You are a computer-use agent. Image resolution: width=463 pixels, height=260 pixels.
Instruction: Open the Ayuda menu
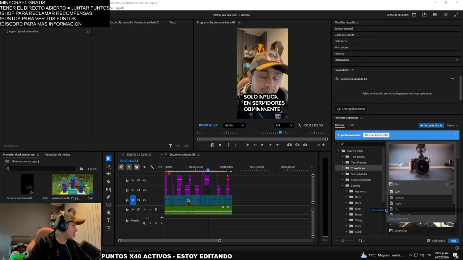click(x=120, y=8)
